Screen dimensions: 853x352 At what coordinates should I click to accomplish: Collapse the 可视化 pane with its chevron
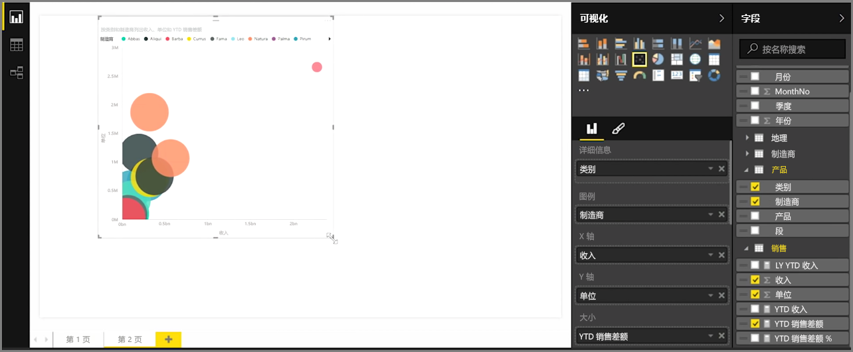coord(722,19)
